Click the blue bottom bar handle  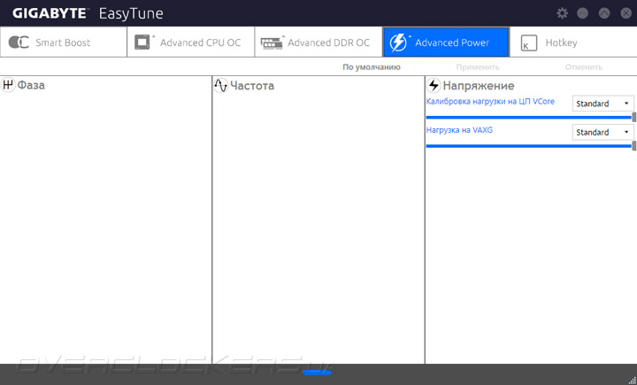pos(318,372)
